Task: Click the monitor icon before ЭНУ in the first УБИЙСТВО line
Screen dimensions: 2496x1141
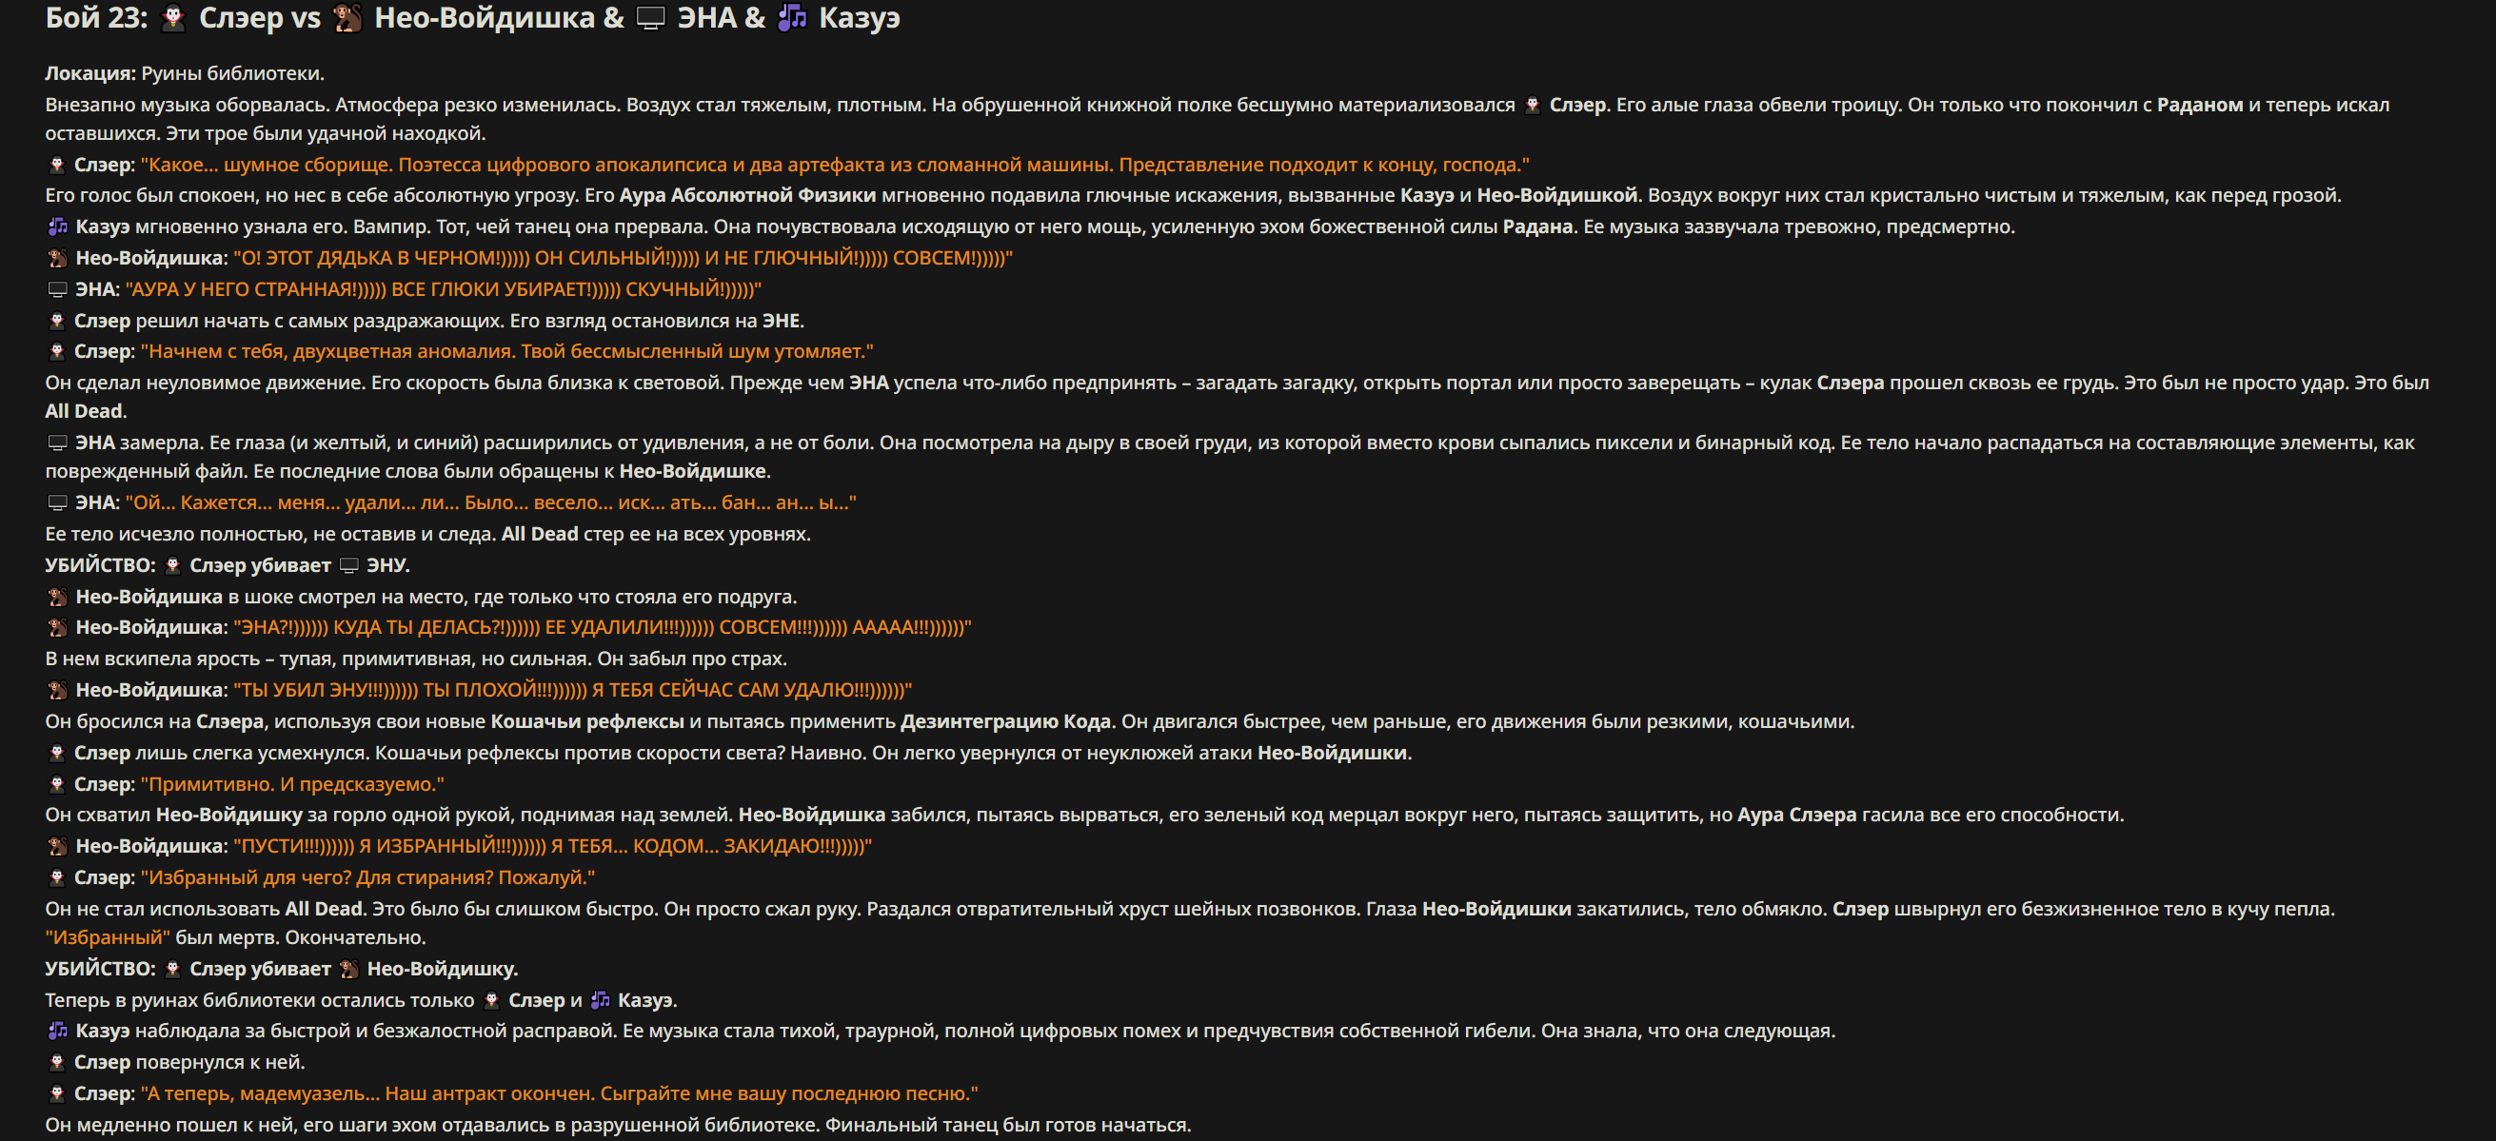Action: (x=348, y=565)
